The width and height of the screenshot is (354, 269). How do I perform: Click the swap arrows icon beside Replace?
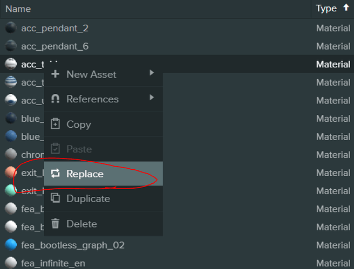pyautogui.click(x=55, y=174)
